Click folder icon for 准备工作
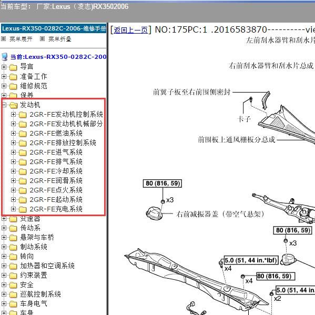Screen dimensions: 315x315 [x=13, y=77]
